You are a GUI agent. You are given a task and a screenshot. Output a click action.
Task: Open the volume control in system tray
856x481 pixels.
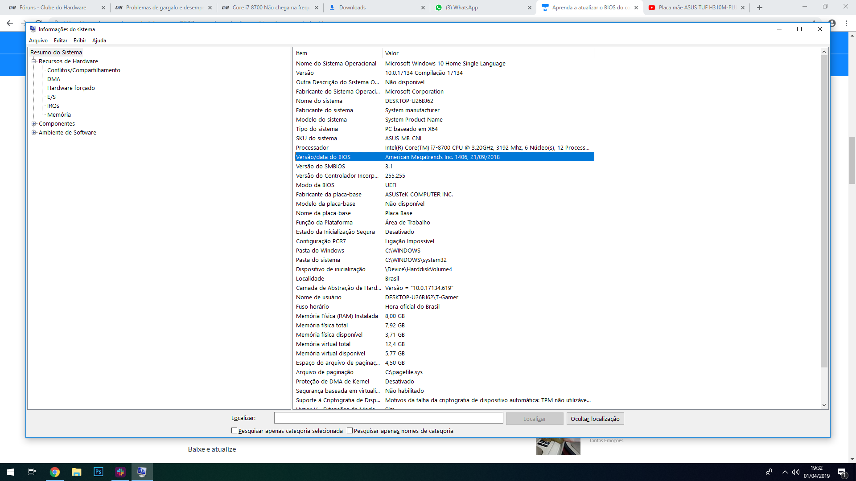[x=796, y=472]
